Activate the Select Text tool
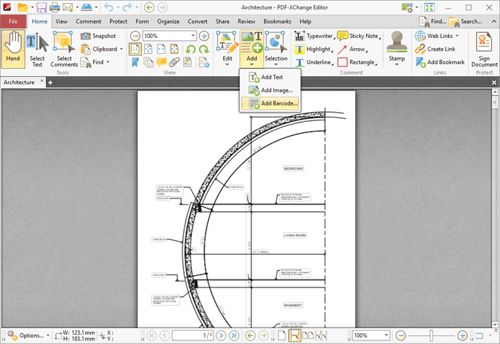This screenshot has width=500, height=344. pyautogui.click(x=37, y=48)
